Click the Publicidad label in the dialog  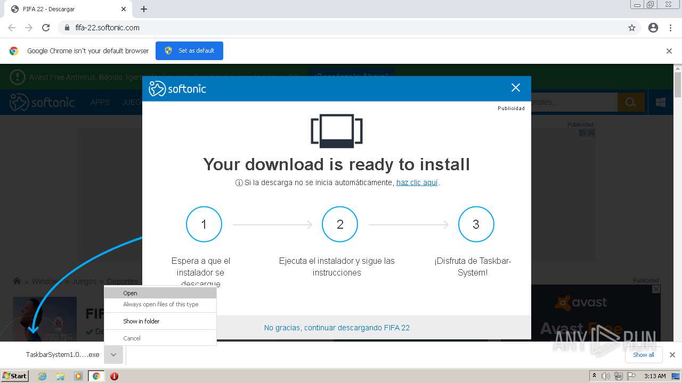click(x=511, y=109)
